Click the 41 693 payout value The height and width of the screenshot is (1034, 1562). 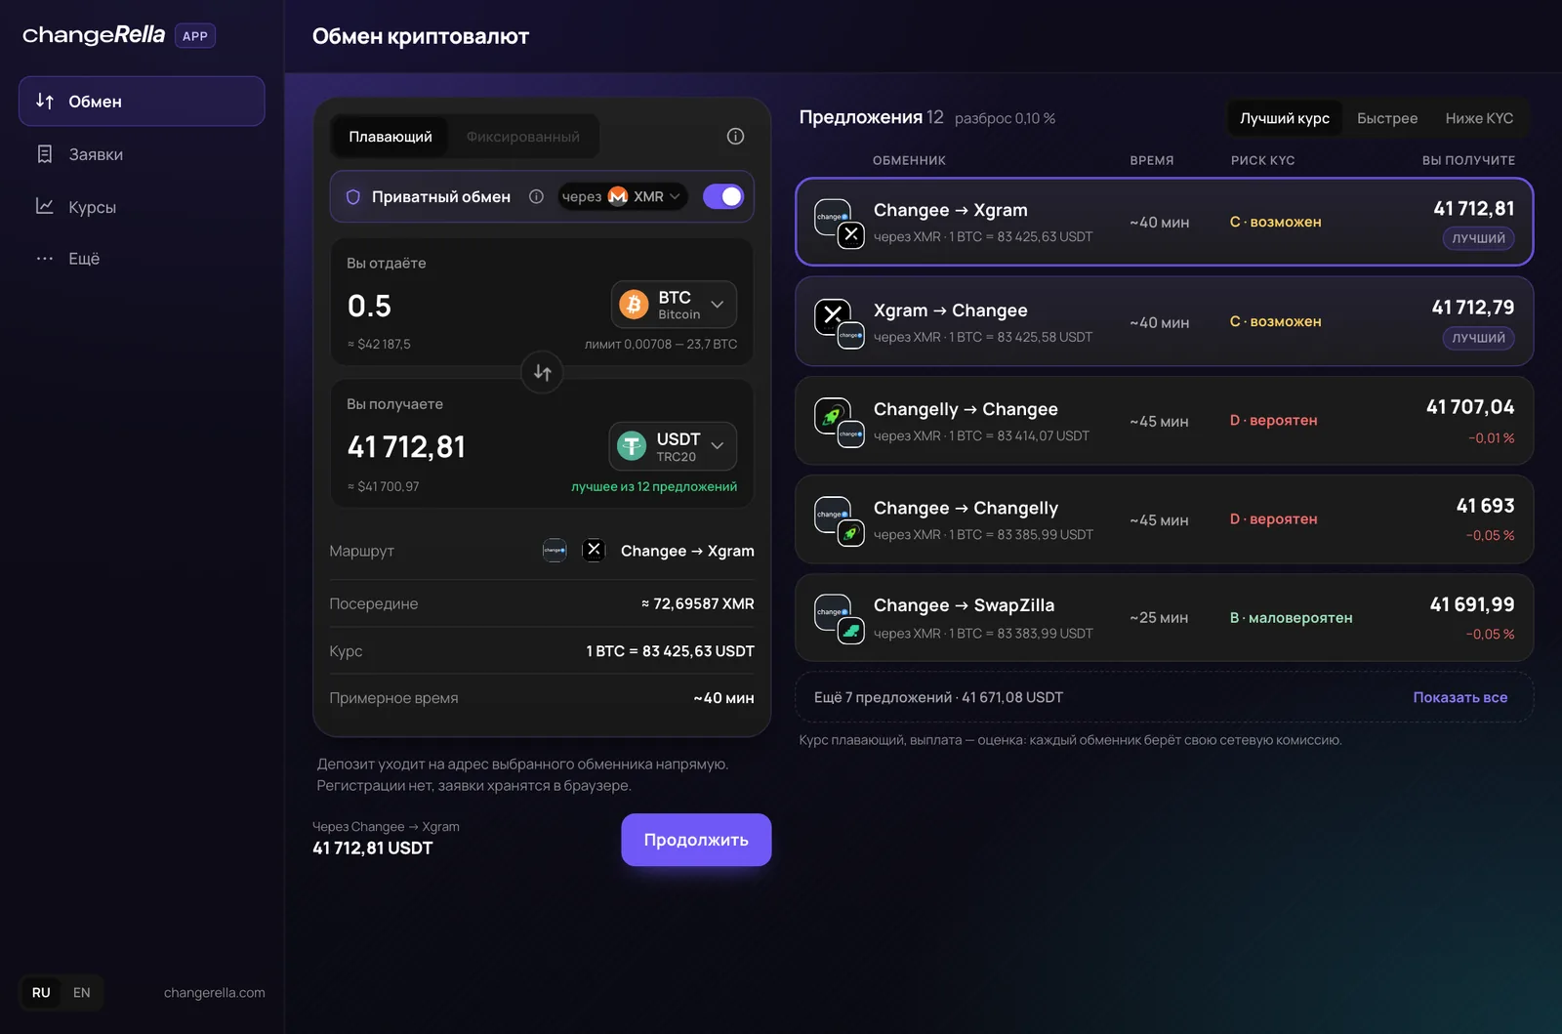[x=1485, y=506]
